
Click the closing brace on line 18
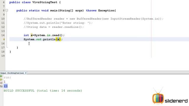[x=10, y=52]
